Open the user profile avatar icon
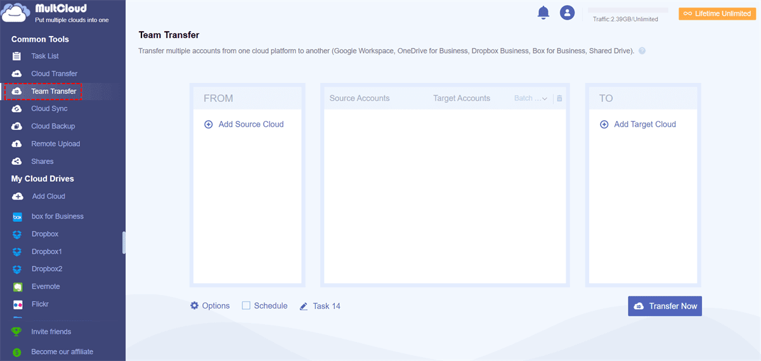 [567, 13]
